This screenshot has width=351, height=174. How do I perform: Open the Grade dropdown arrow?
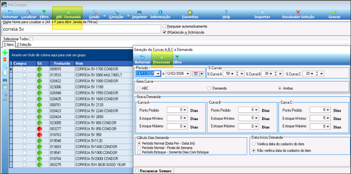click(x=105, y=16)
